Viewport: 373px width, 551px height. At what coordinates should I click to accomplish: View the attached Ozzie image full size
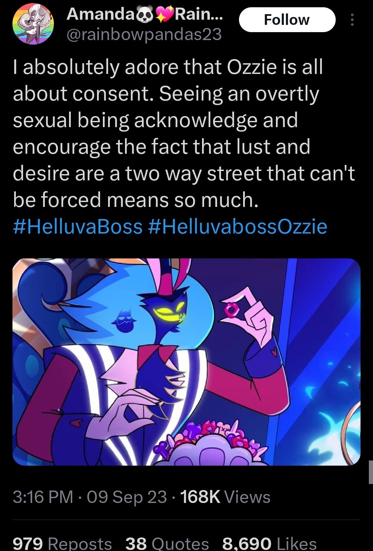[x=186, y=362]
